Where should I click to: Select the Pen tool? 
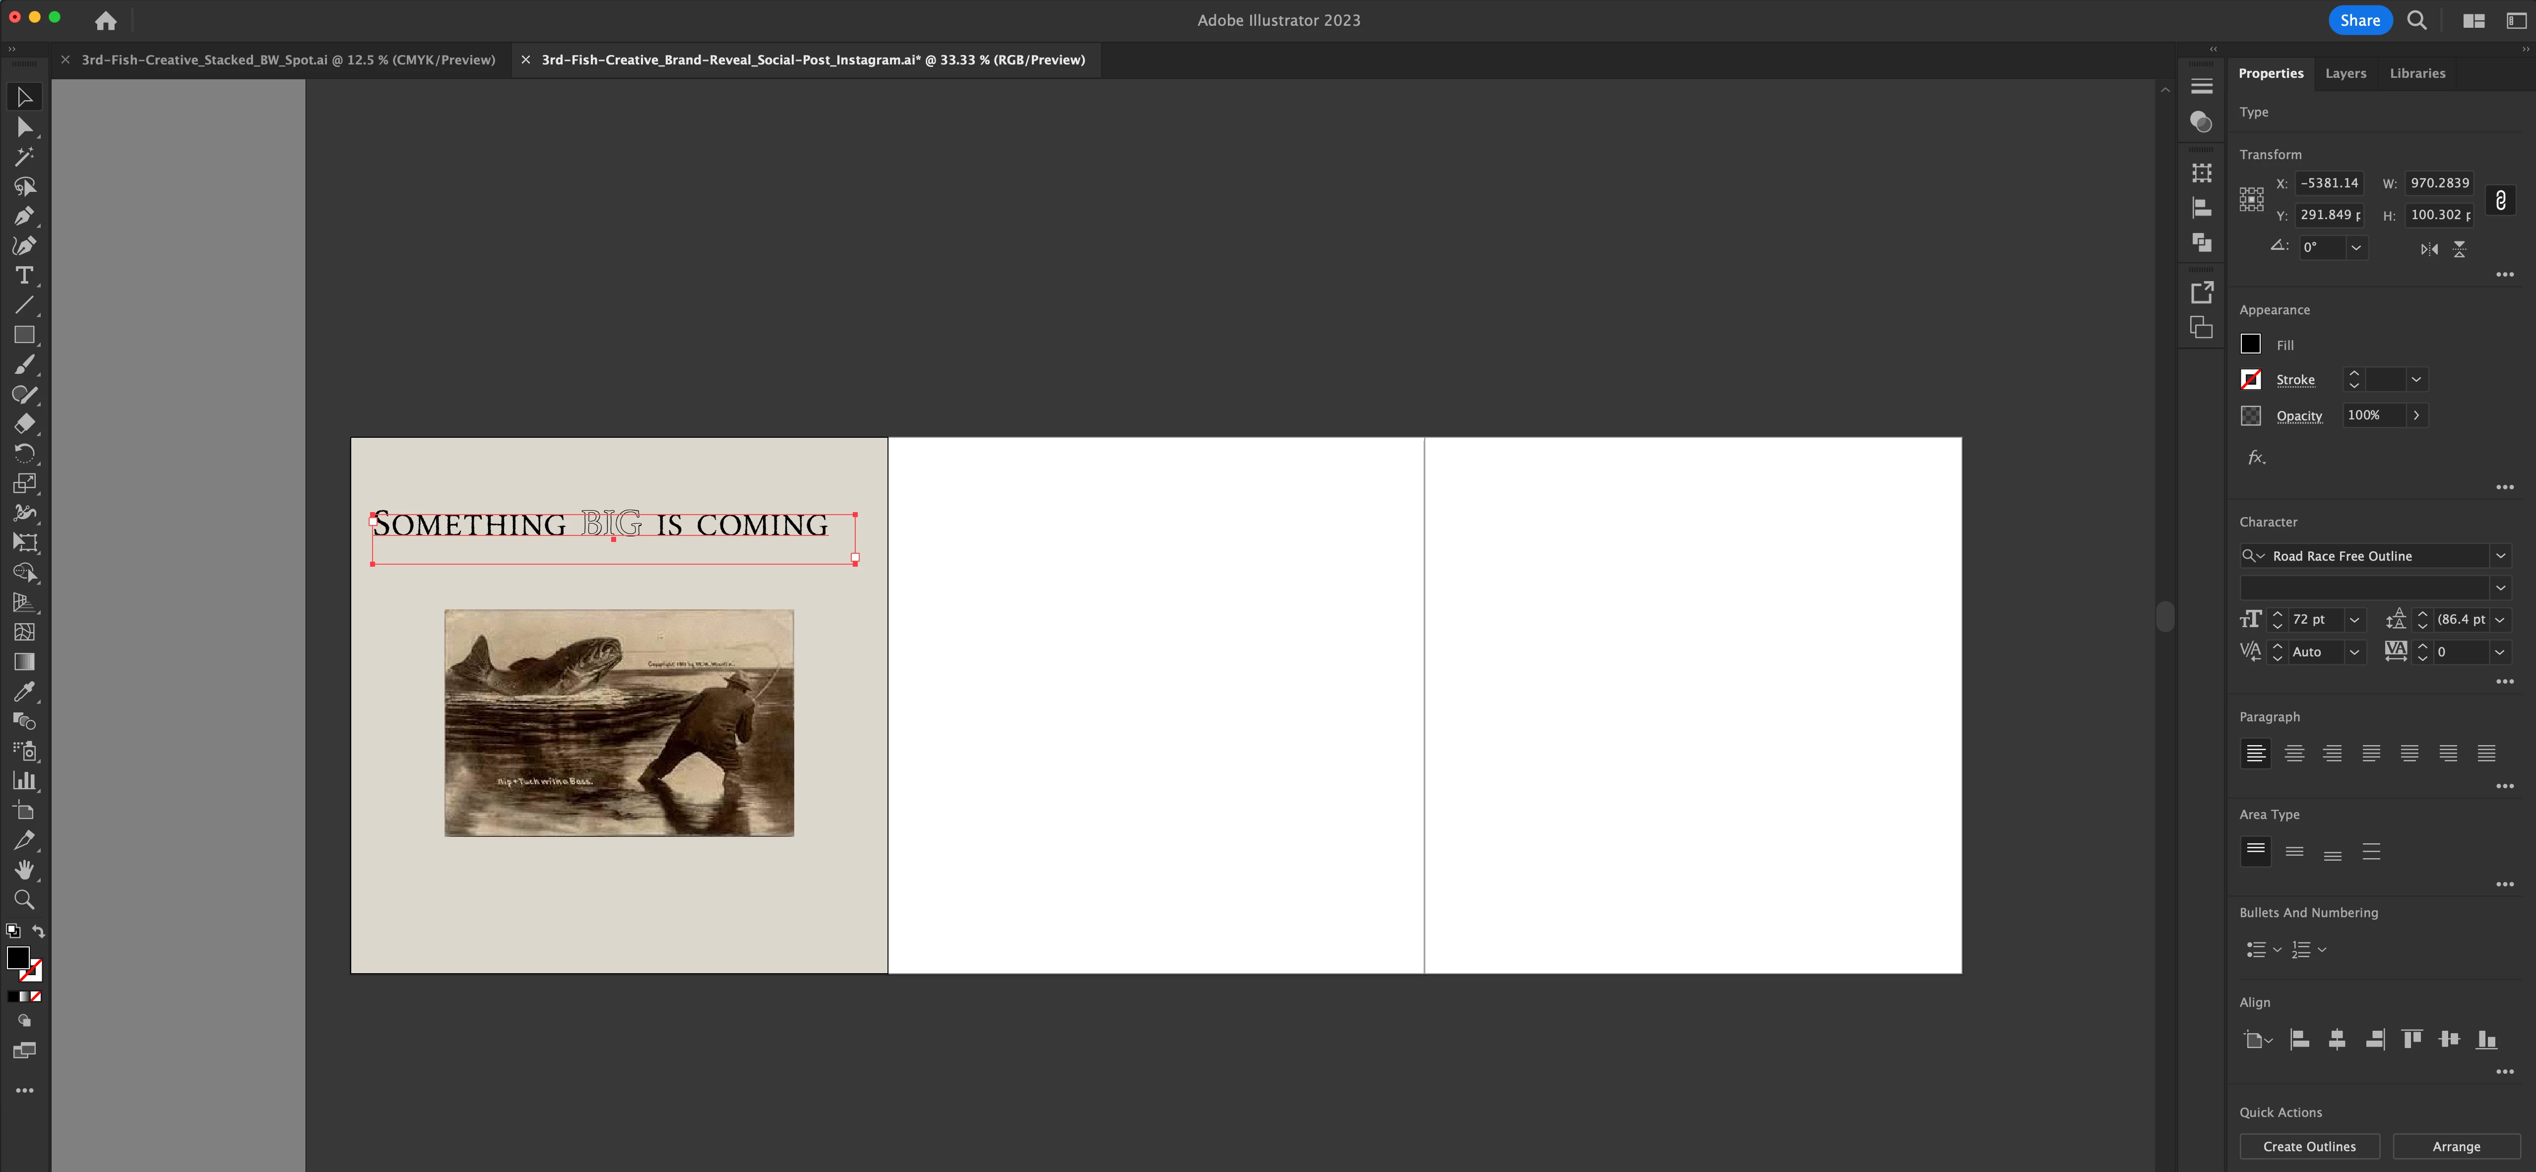[25, 217]
